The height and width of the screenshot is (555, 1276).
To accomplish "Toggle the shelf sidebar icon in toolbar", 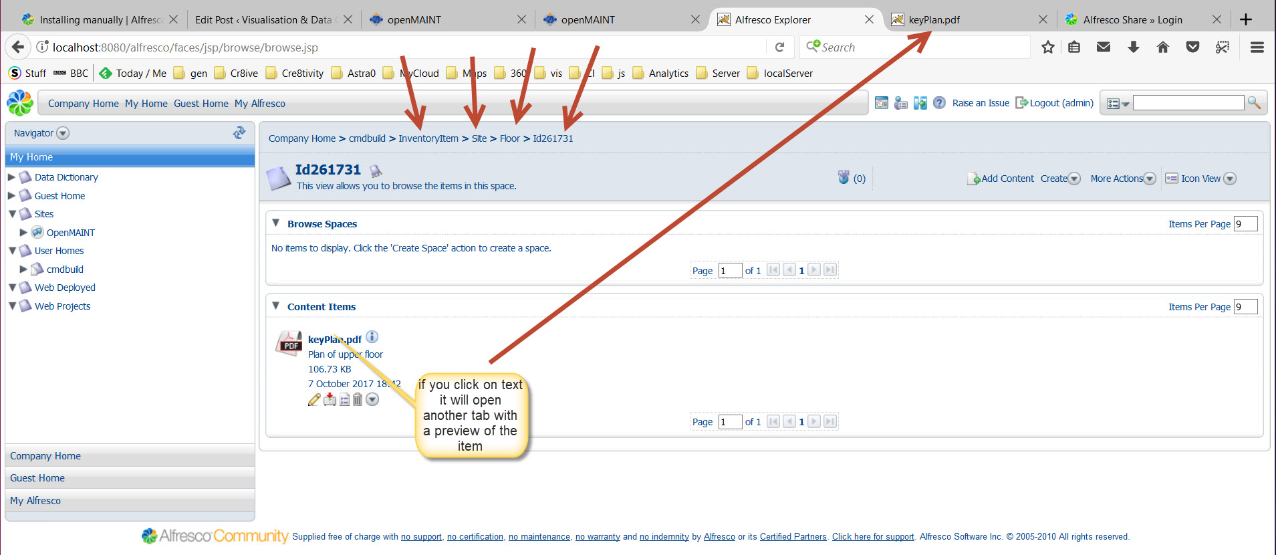I will [x=920, y=103].
